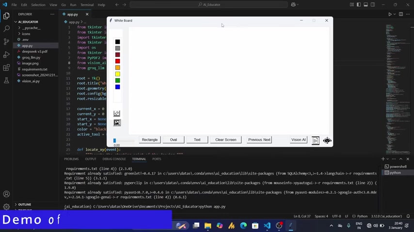This screenshot has width=414, height=232.
Task: Open the Manage gear icon
Action: [6, 207]
